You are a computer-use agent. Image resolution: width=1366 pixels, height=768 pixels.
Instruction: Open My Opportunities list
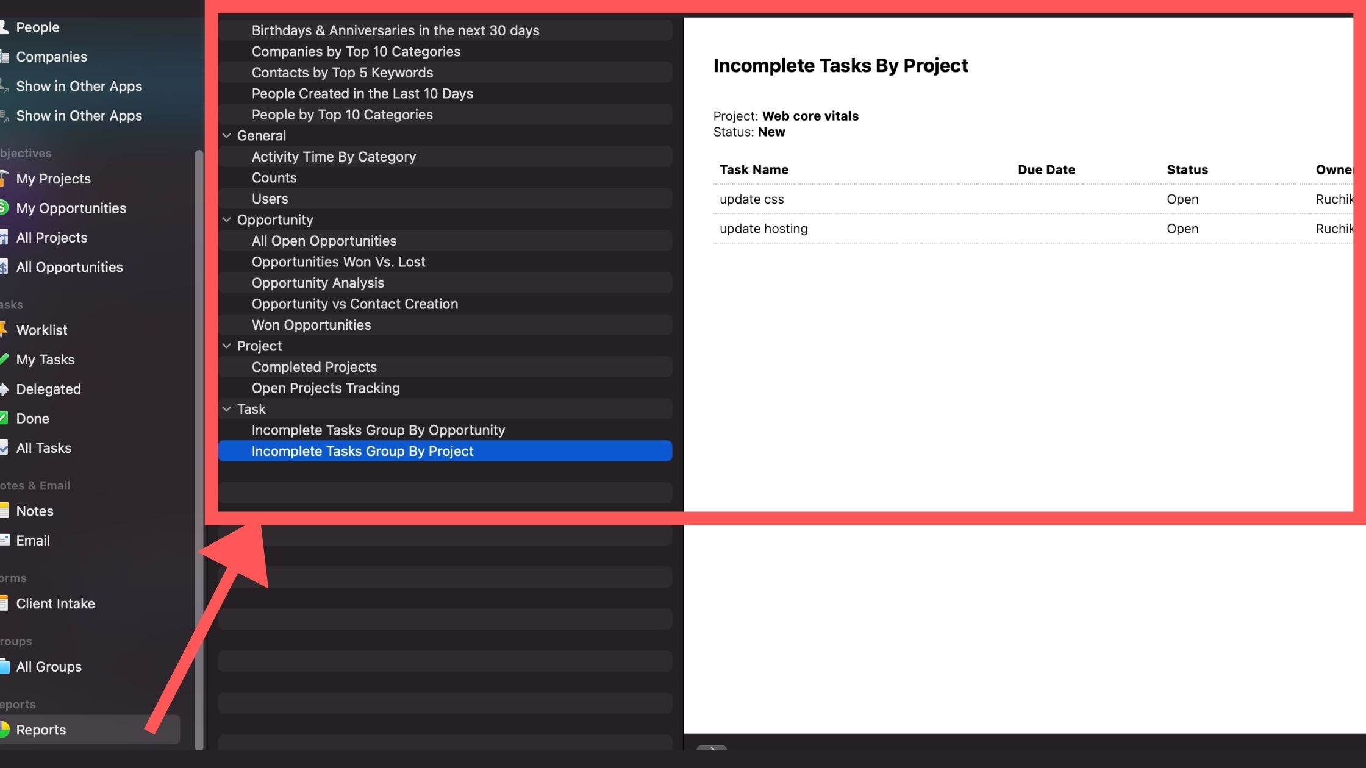71,208
